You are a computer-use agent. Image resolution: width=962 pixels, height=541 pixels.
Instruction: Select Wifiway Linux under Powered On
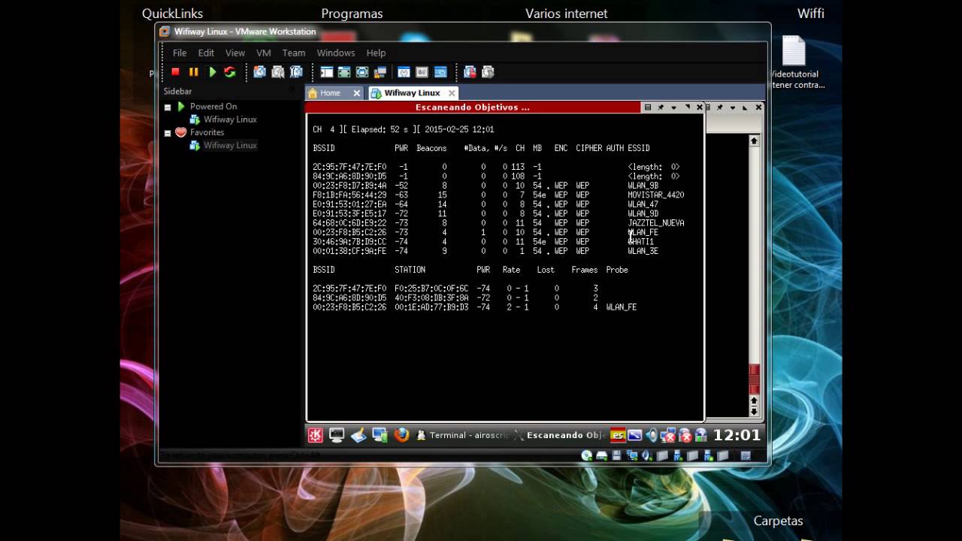(230, 119)
